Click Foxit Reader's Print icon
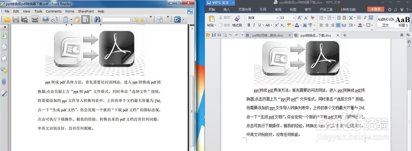This screenshot has height=151, width=412. (x=35, y=19)
